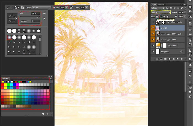Screen dimensions: 193x126
Task: Hide the Gradient Fill 1 layer
Action: (153, 46)
